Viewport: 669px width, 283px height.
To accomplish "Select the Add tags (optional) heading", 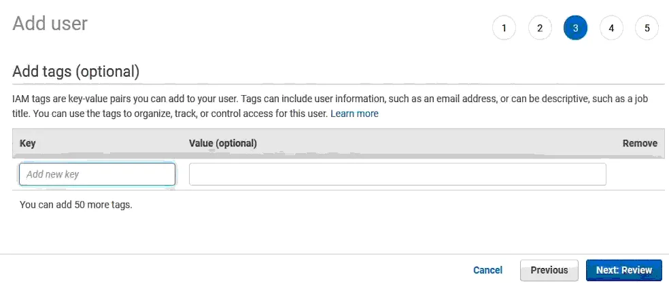I will pos(76,71).
